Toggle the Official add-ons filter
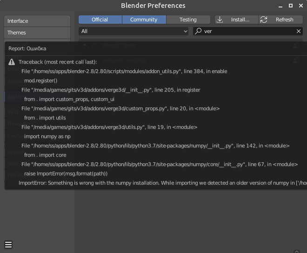Image resolution: width=307 pixels, height=253 pixels. (x=100, y=20)
